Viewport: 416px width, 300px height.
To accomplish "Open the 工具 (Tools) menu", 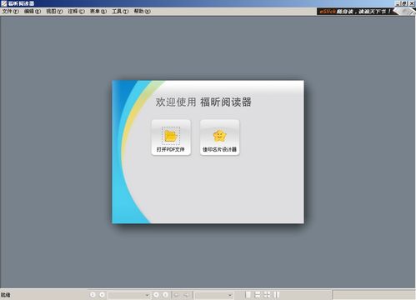I will (x=120, y=12).
